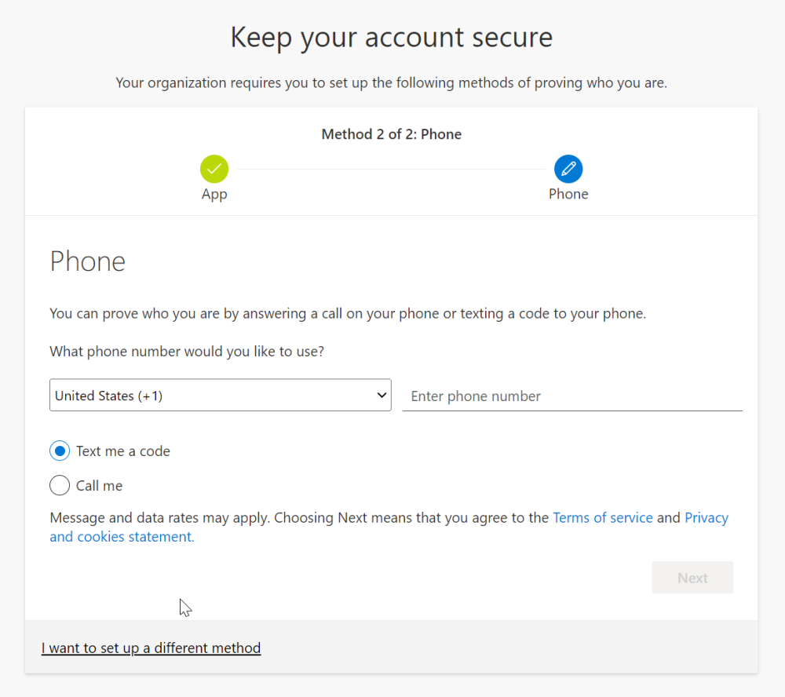This screenshot has height=697, width=785.
Task: Click I want to set up a different method
Action: 151,648
